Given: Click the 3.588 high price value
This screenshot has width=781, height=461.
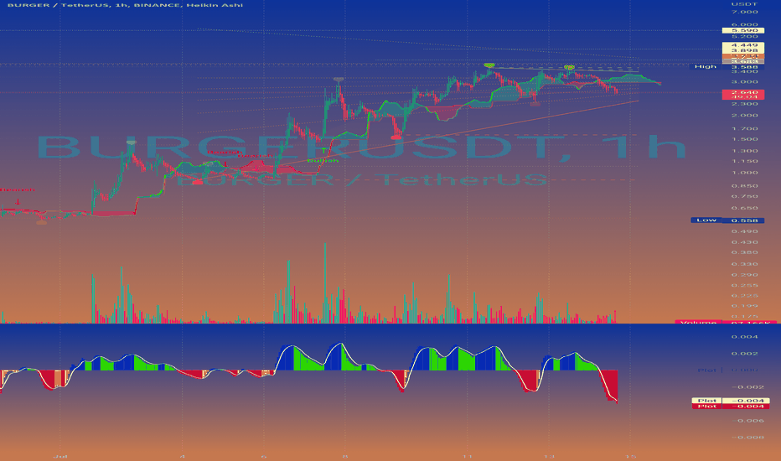Looking at the screenshot, I should pos(744,67).
